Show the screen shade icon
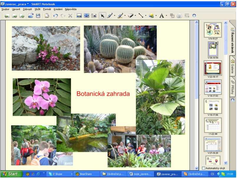 pyautogui.click(x=79, y=16)
